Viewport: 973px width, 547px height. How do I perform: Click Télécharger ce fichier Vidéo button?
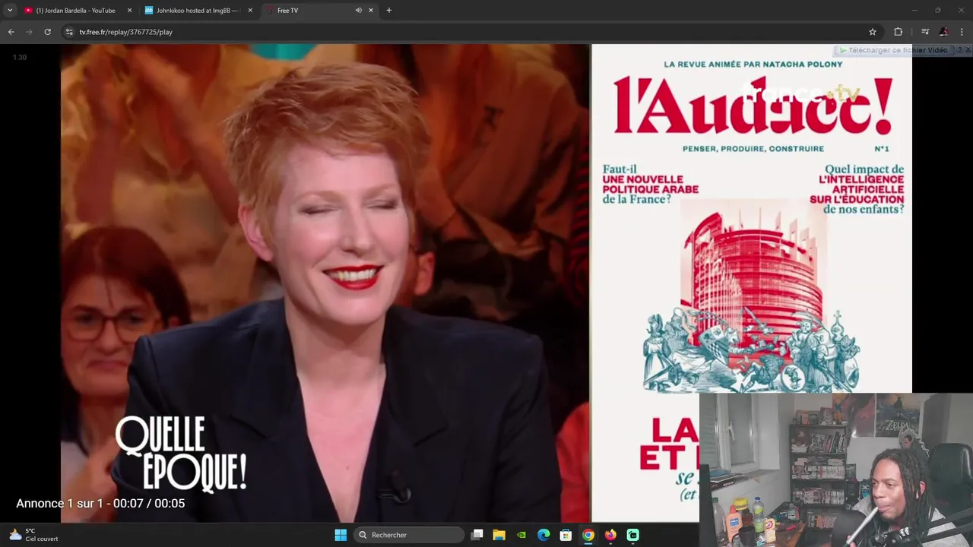894,50
